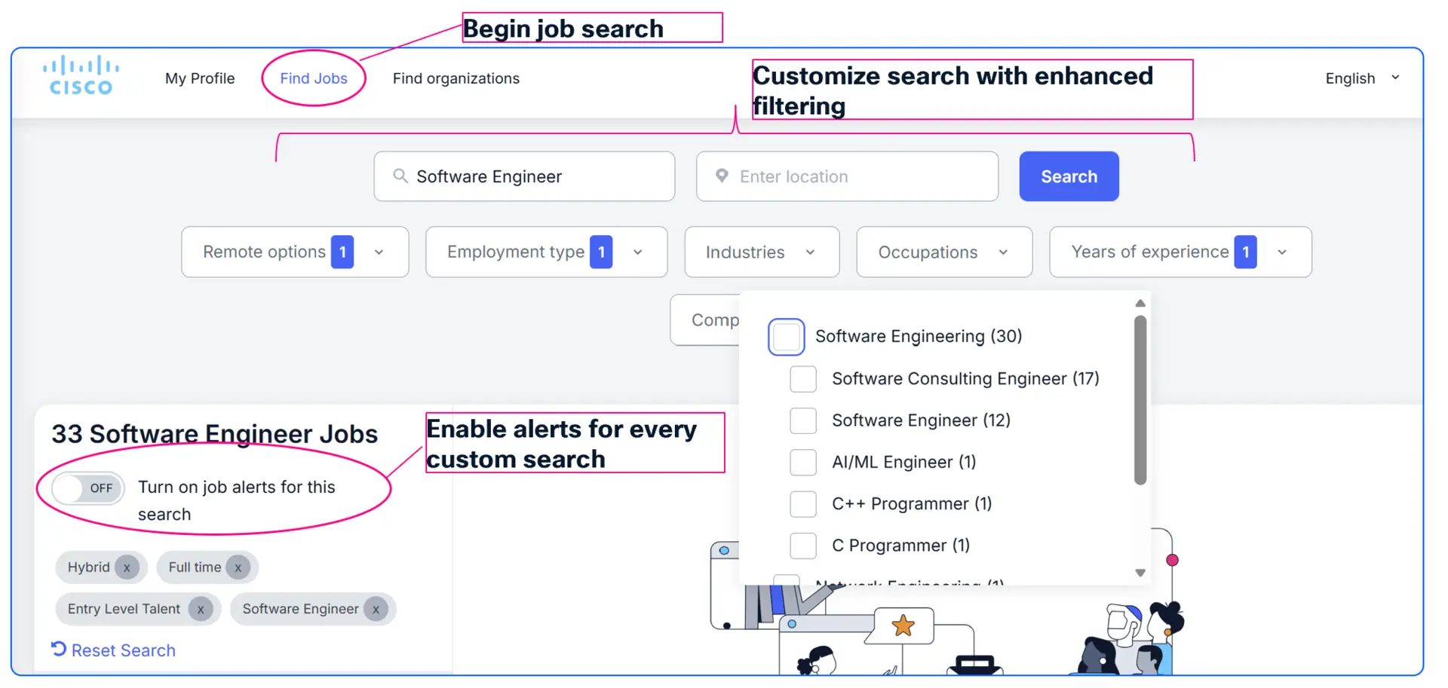The width and height of the screenshot is (1448, 688).
Task: Go to My Profile
Action: pos(200,78)
